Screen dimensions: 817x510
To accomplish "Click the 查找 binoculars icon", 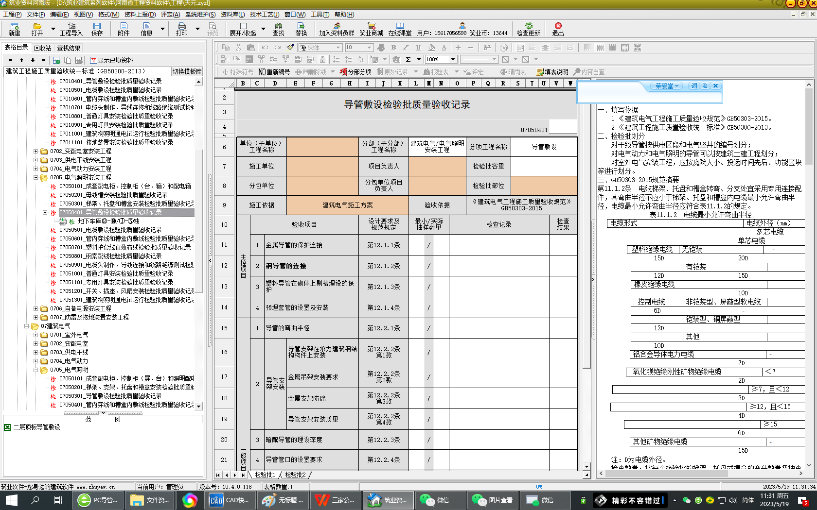I will click(278, 29).
